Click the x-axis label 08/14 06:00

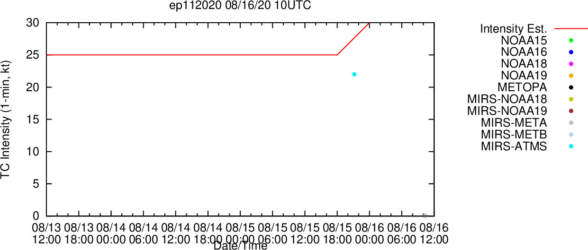143,233
